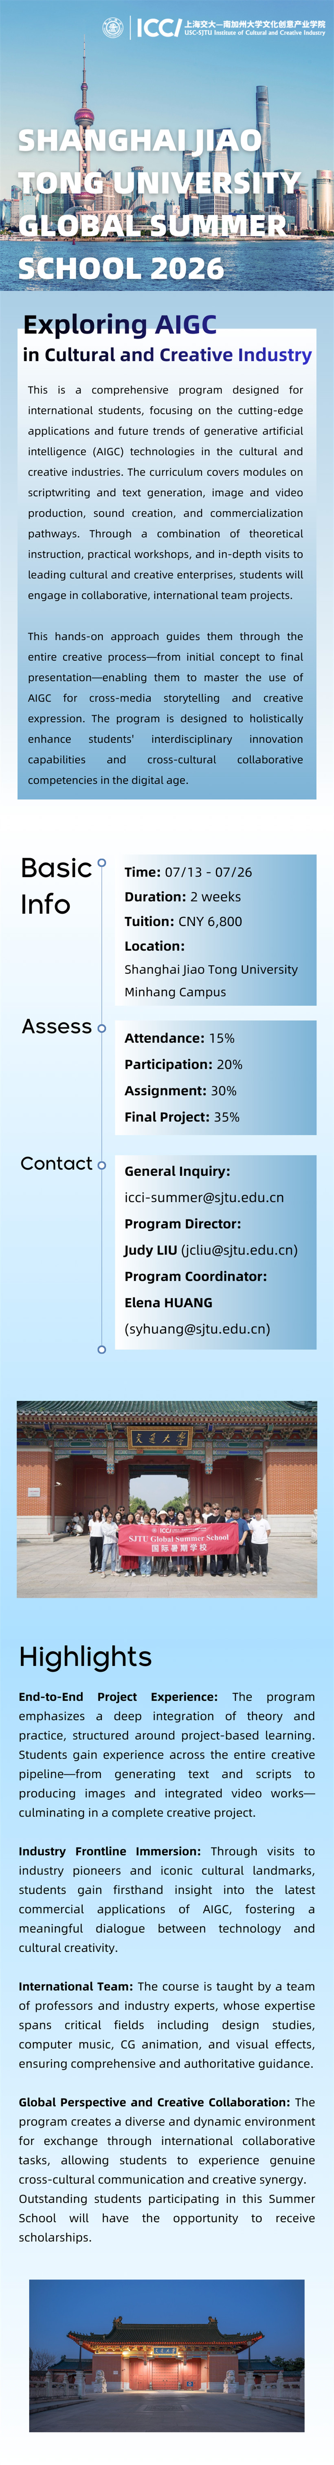Screen dimensions: 334x2465
Task: Click the "Exploring AIGC" heading
Action: pyautogui.click(x=119, y=324)
